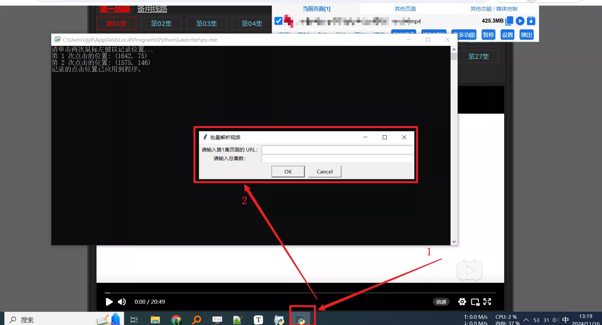Click the 425.3MB file size text
602x325 pixels.
click(x=493, y=21)
